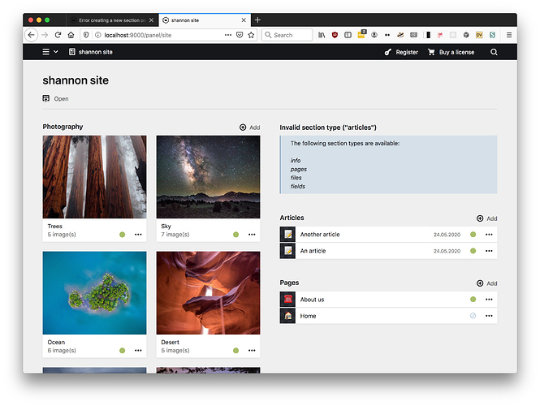Open the Firefox application menu
Viewport: 540px width, 406px height.
click(x=509, y=35)
